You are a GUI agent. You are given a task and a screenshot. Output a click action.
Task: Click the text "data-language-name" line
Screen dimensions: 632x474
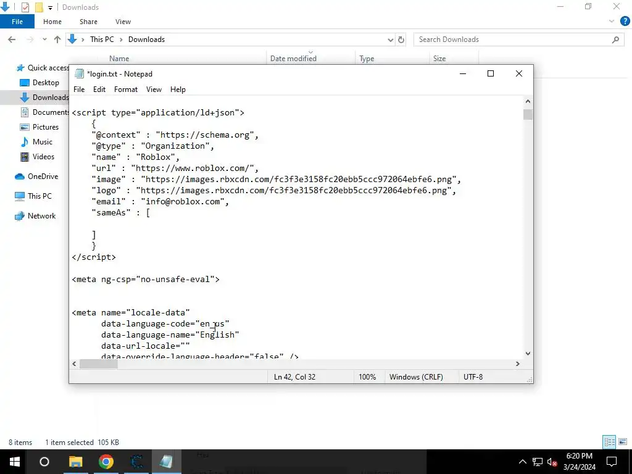point(170,335)
